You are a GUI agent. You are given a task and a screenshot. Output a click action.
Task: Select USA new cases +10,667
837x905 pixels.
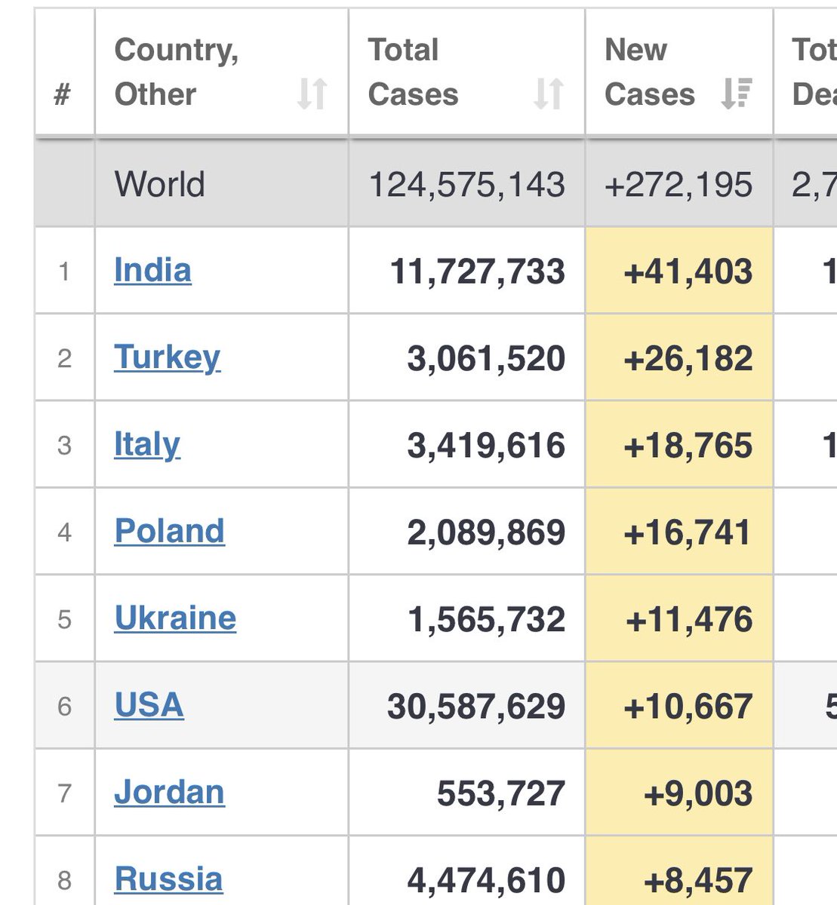coord(688,707)
